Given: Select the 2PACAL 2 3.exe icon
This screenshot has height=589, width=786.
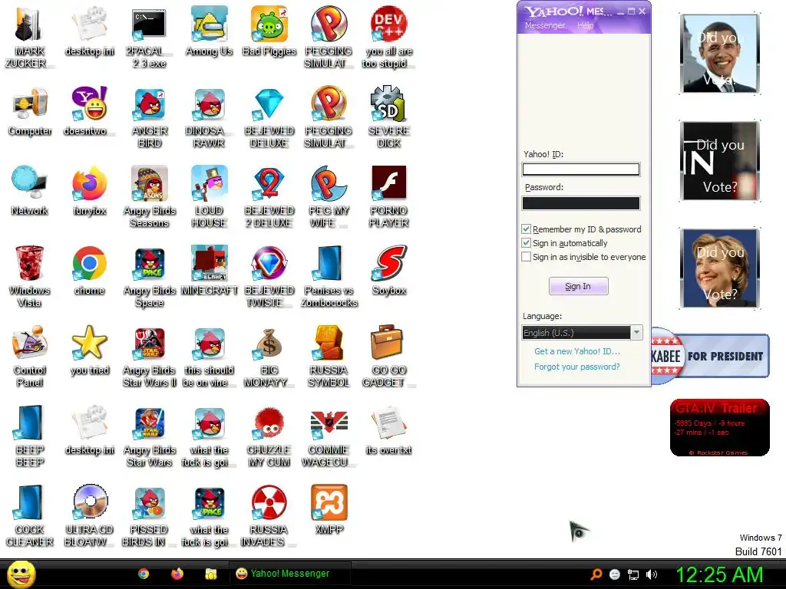Looking at the screenshot, I should pos(150,37).
